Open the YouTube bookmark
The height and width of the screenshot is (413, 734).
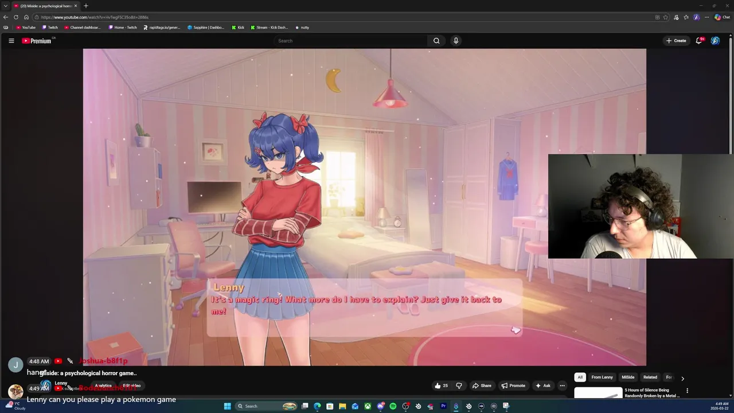26,28
